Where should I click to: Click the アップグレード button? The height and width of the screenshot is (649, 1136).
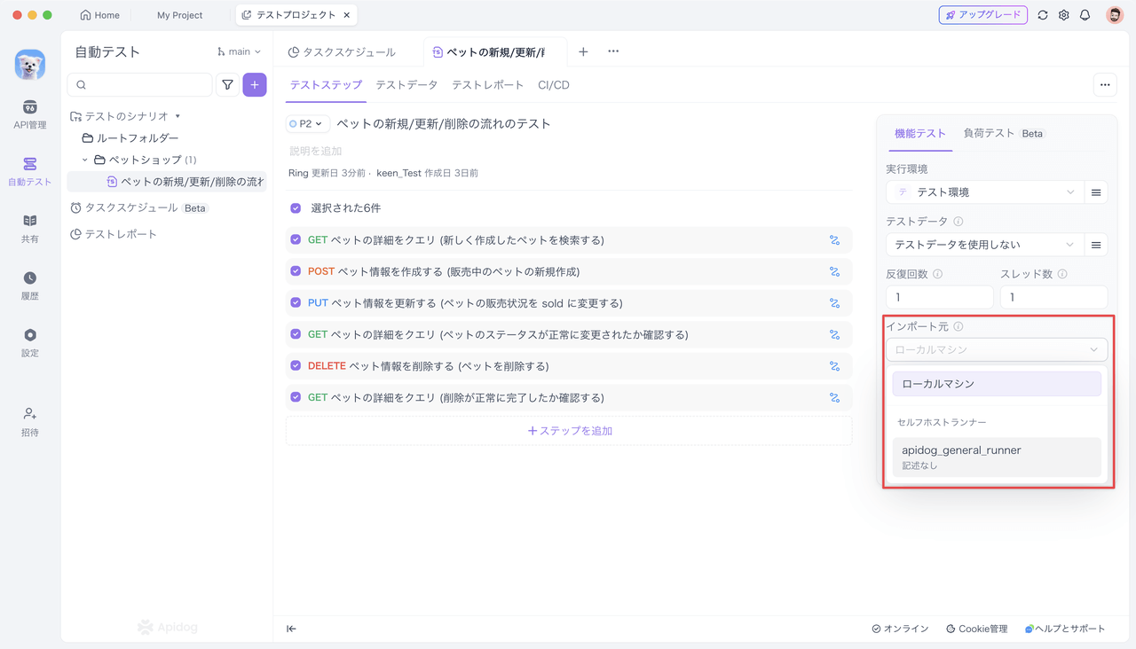coord(983,15)
